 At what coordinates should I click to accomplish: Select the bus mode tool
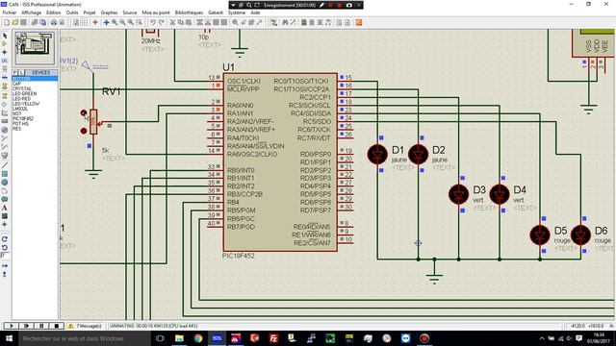5,78
